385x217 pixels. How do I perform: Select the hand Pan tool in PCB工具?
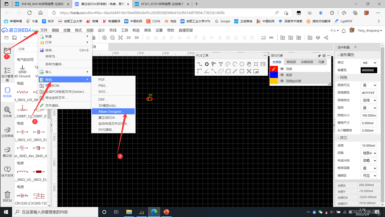click(x=249, y=64)
